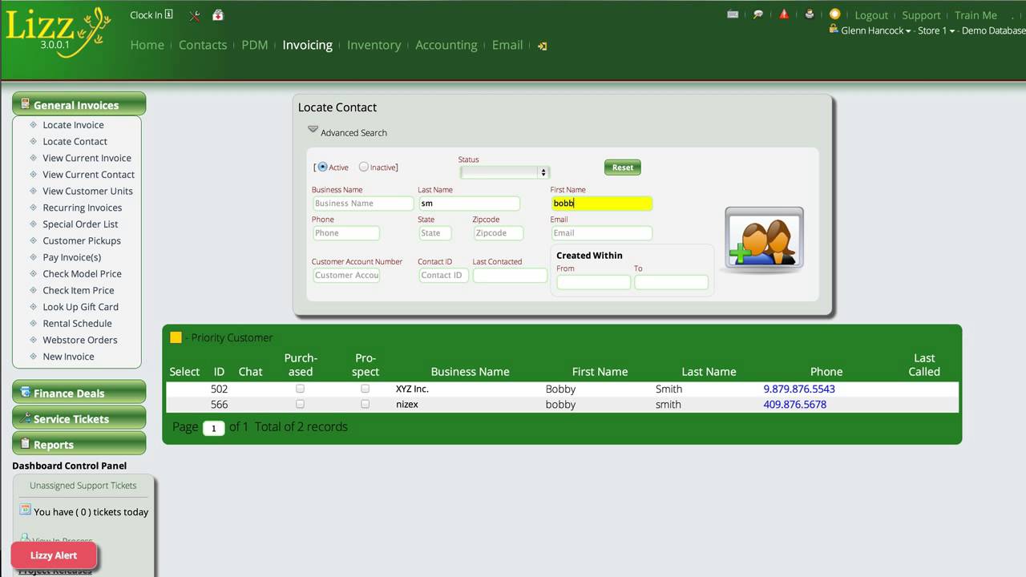Click phone number 409.876.5678
Image resolution: width=1026 pixels, height=577 pixels.
tap(795, 404)
